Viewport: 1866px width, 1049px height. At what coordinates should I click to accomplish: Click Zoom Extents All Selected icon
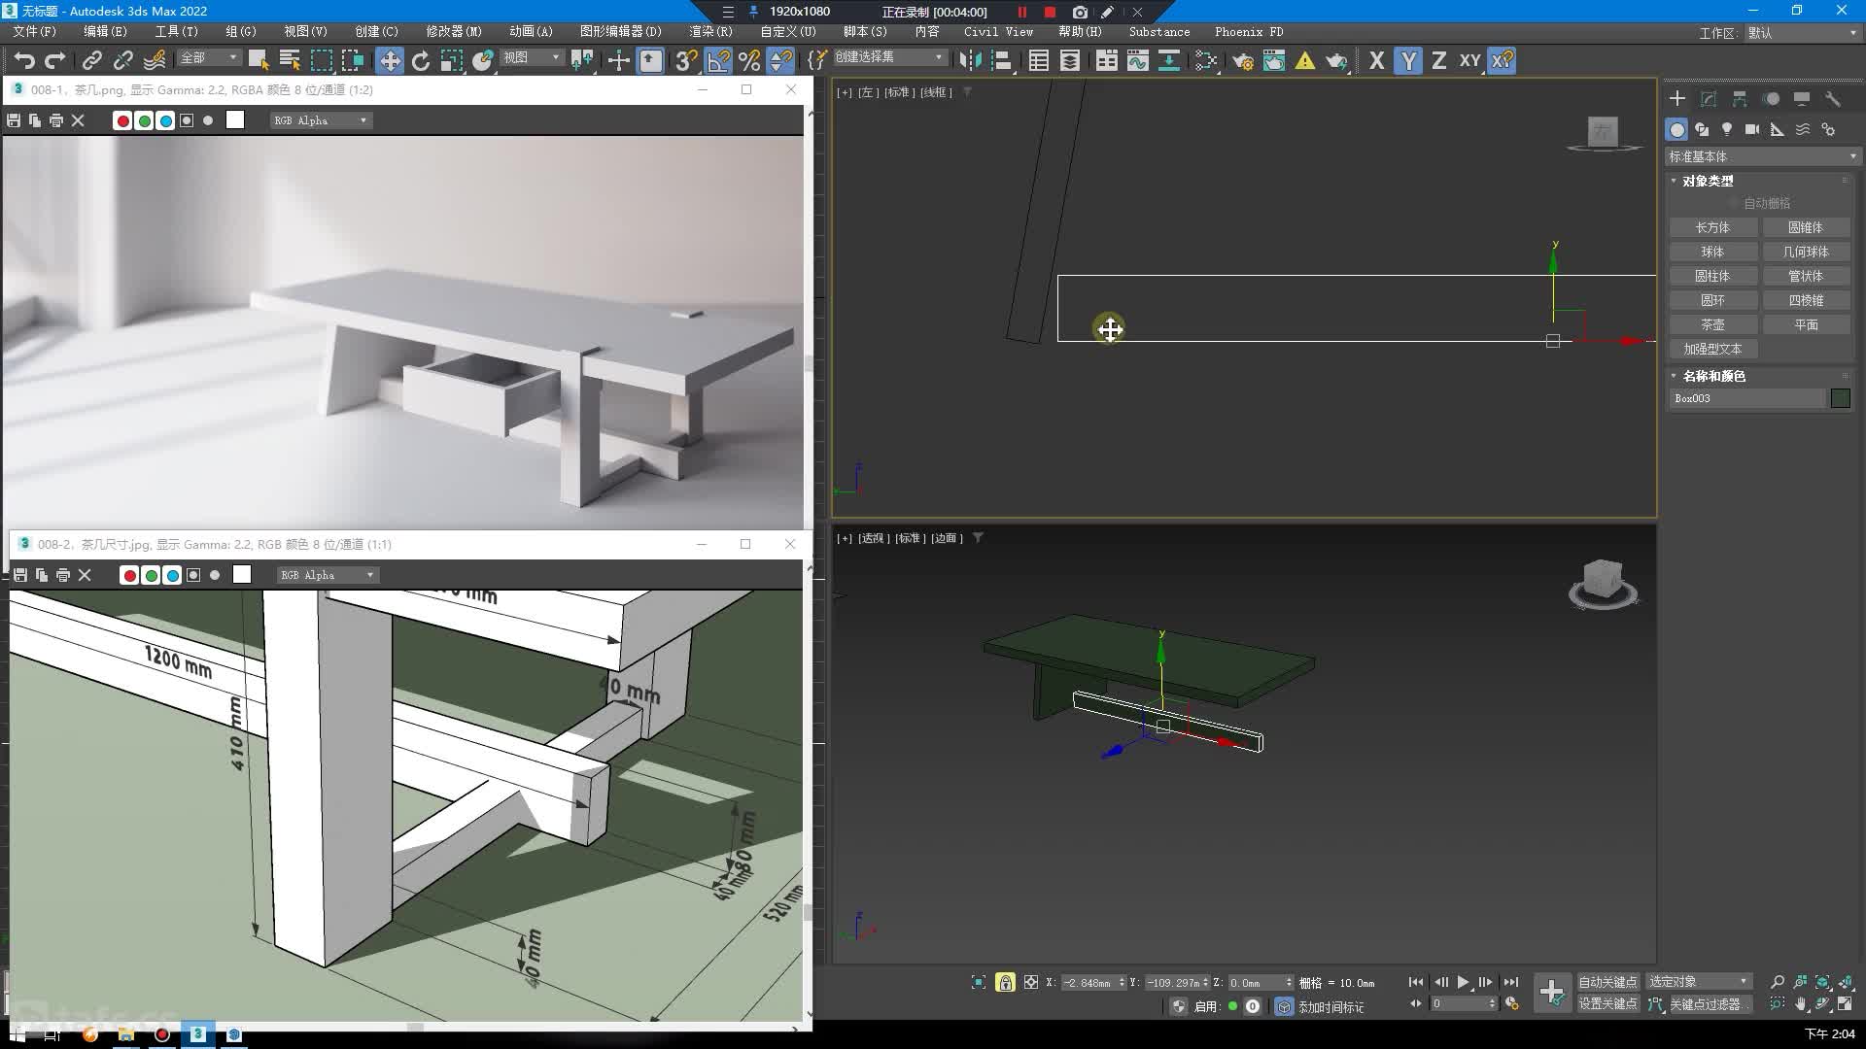[1845, 982]
